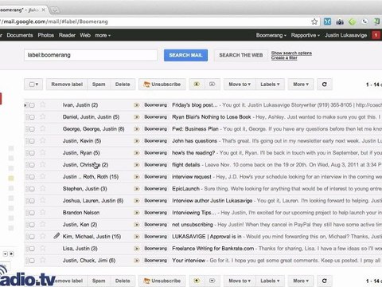The image size is (382, 287).
Task: Star the Stephen, Justin conversation
Action: (x=43, y=188)
